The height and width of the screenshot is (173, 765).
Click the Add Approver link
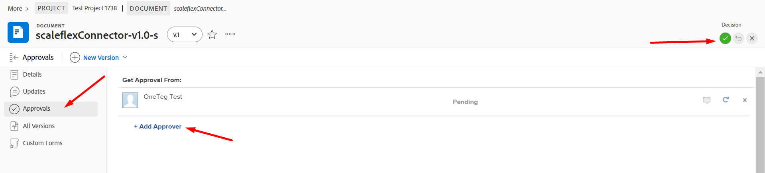(x=158, y=127)
